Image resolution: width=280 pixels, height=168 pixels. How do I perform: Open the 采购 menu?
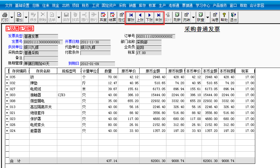coord(122,5)
